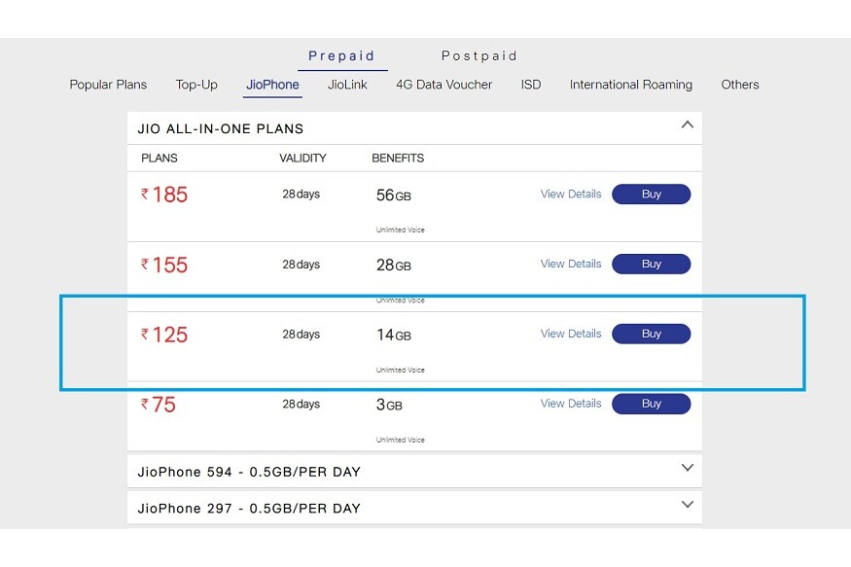Open the 4G Data Voucher tab
The height and width of the screenshot is (567, 851).
click(443, 85)
